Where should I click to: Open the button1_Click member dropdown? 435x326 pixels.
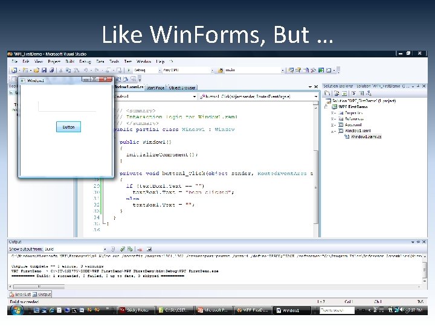[x=316, y=97]
